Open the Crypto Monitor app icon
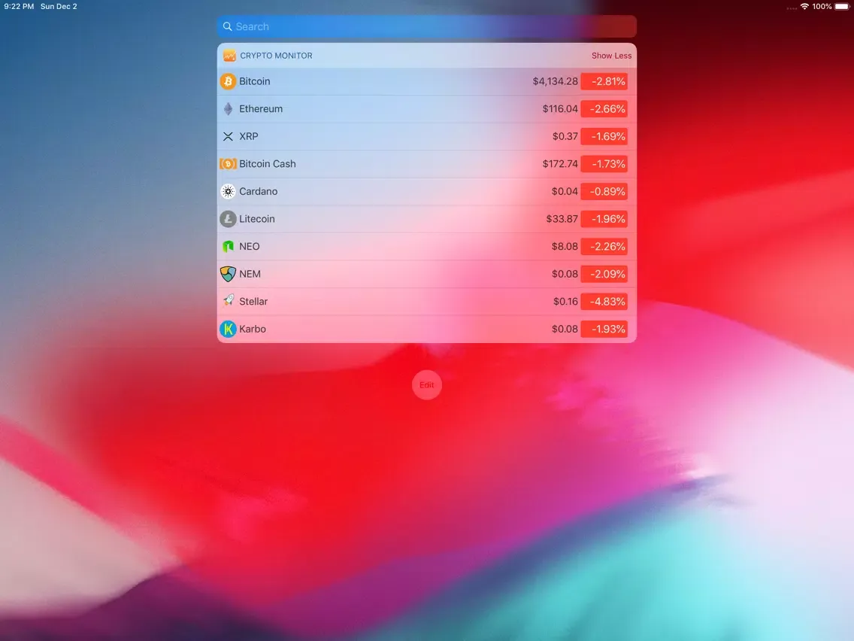The image size is (854, 641). tap(229, 56)
